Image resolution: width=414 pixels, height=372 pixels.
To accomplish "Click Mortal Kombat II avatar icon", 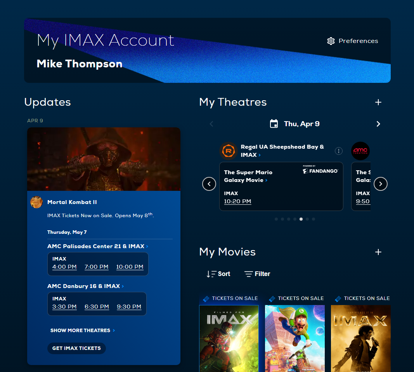I will [x=36, y=202].
